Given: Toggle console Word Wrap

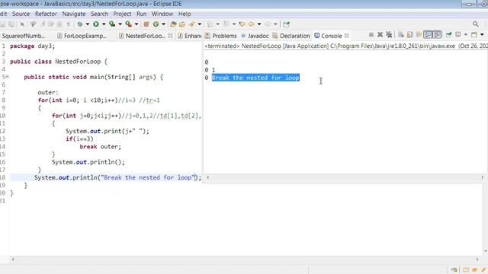Looking at the screenshot, I should (x=419, y=35).
